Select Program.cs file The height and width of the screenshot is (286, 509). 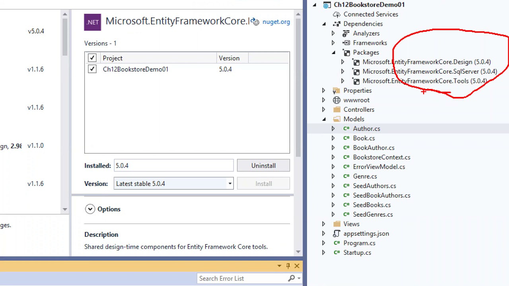click(x=359, y=243)
